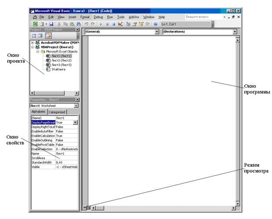The image size is (272, 219).
Task: Open the Insert UserForm dropdown arrow
Action: click(x=46, y=24)
